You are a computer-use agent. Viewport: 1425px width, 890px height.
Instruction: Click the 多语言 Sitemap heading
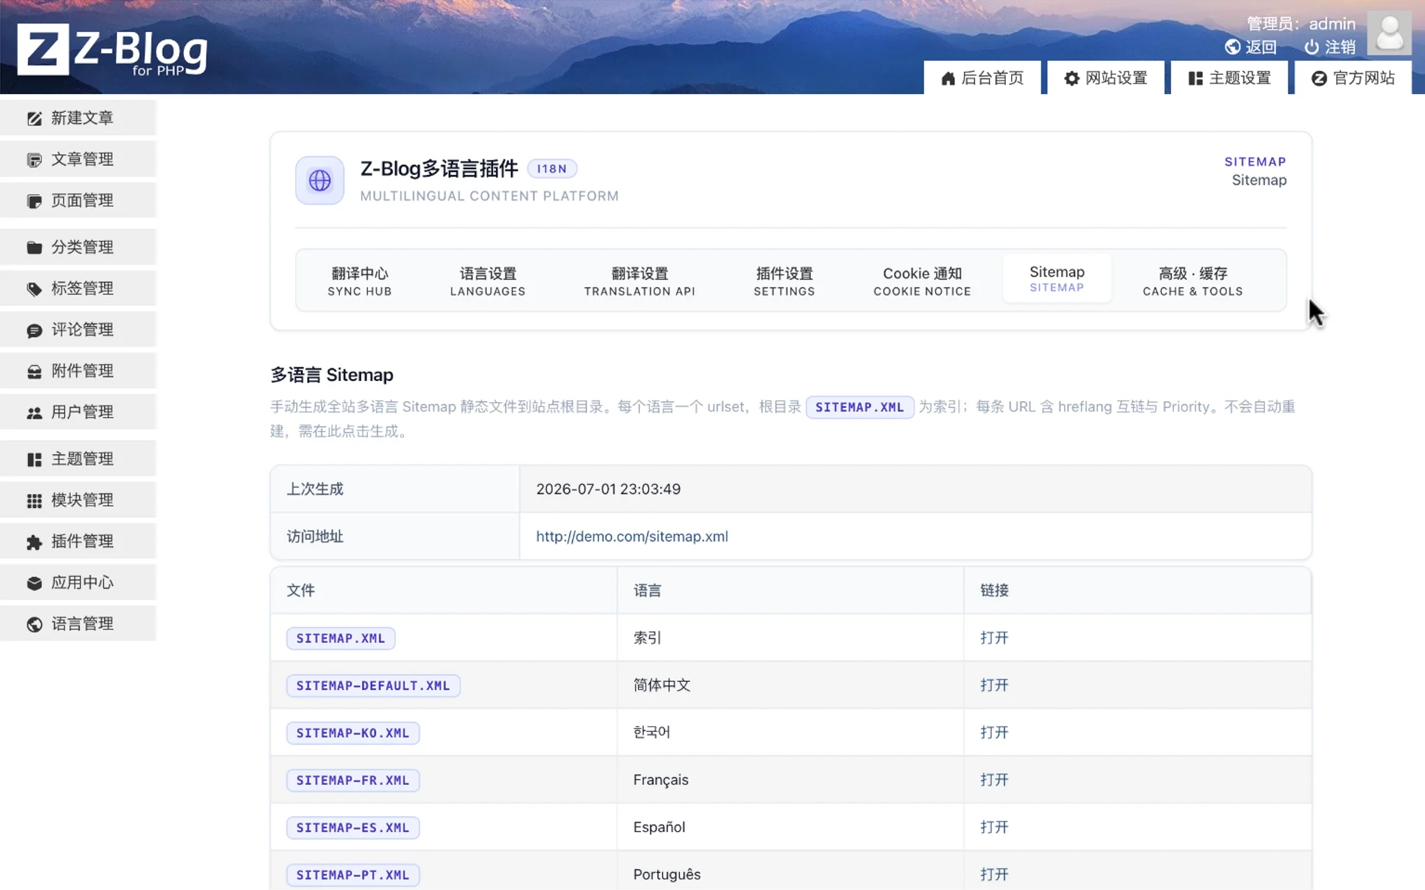point(332,375)
